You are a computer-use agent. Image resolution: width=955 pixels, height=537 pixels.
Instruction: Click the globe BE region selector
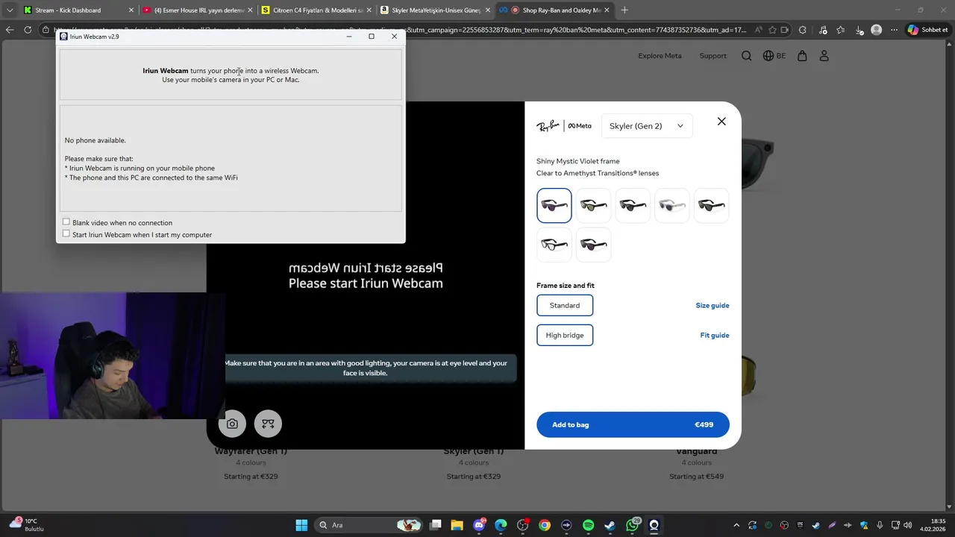[774, 56]
